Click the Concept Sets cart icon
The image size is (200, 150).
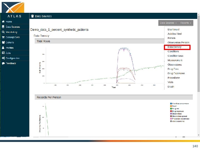3,37
